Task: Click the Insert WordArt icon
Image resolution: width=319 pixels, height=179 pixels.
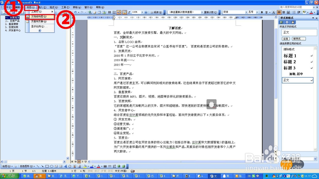Action: (65, 166)
